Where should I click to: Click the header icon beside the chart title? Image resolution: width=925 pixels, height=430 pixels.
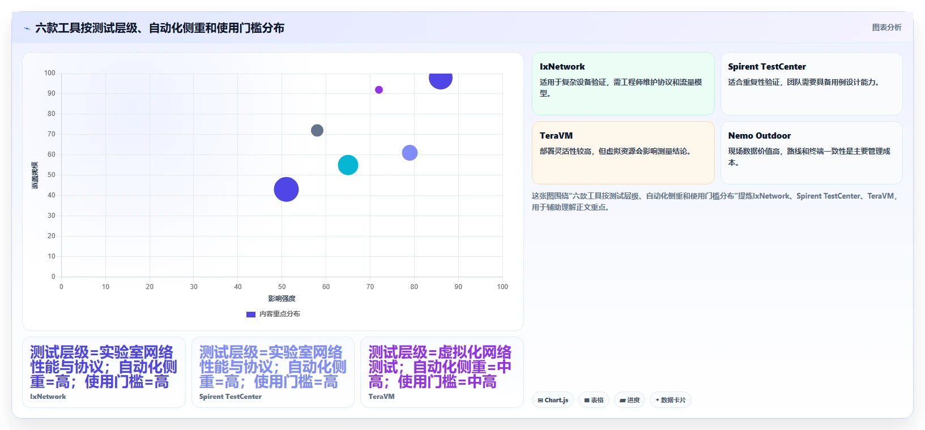[x=27, y=28]
